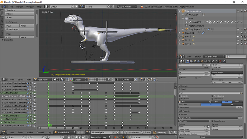The width and height of the screenshot is (247, 139).
Task: Add new action with plus button
Action: click(x=117, y=133)
